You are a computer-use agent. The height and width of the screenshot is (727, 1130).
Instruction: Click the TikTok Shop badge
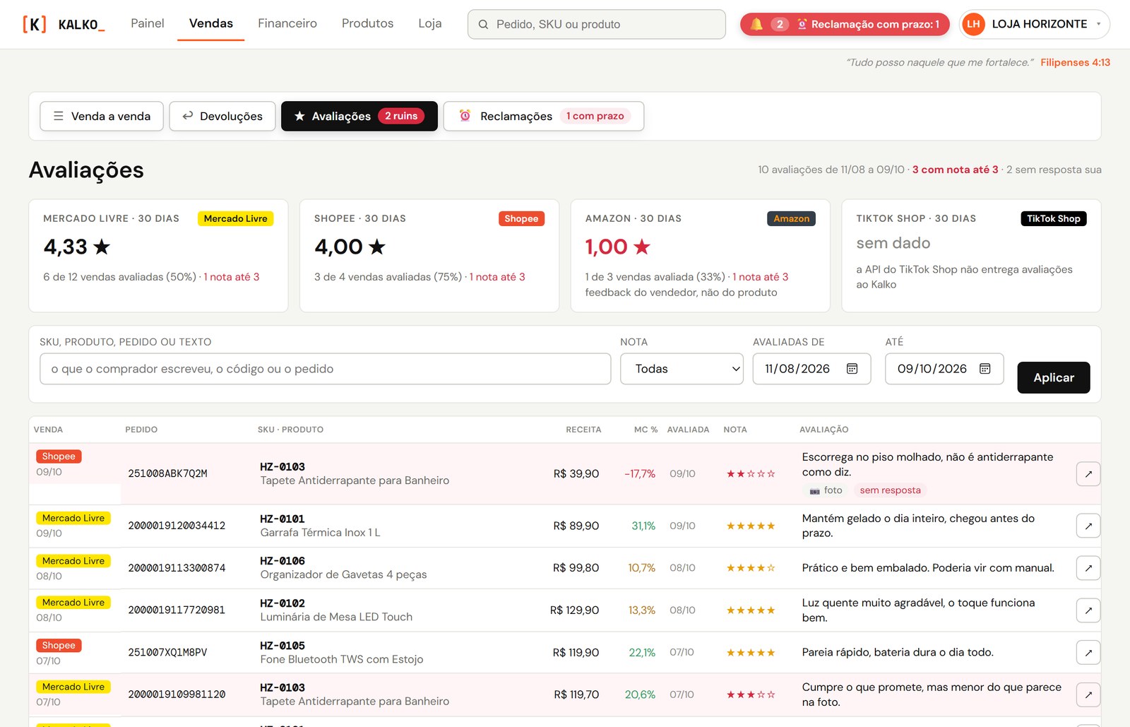pos(1054,218)
